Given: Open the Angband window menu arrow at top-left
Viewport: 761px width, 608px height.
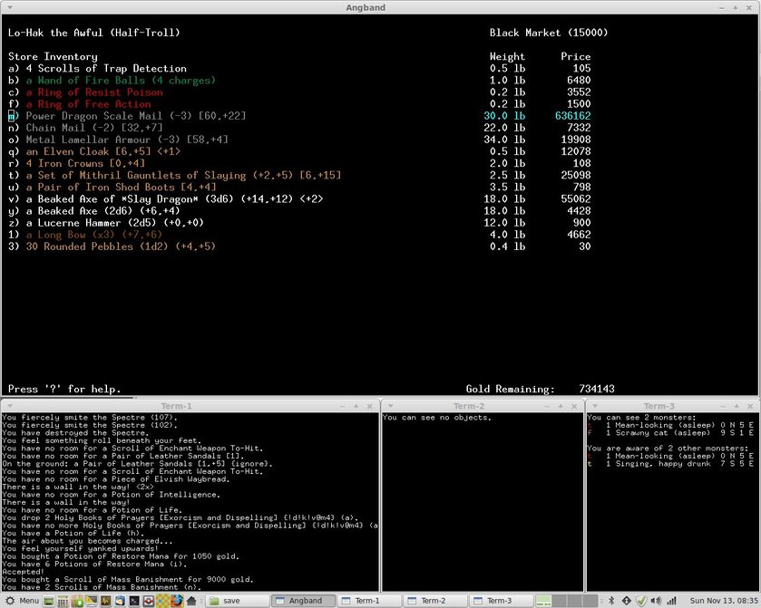Looking at the screenshot, I should pyautogui.click(x=8, y=8).
